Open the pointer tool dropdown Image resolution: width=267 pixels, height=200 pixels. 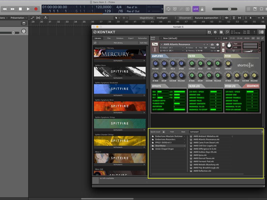click(118, 18)
